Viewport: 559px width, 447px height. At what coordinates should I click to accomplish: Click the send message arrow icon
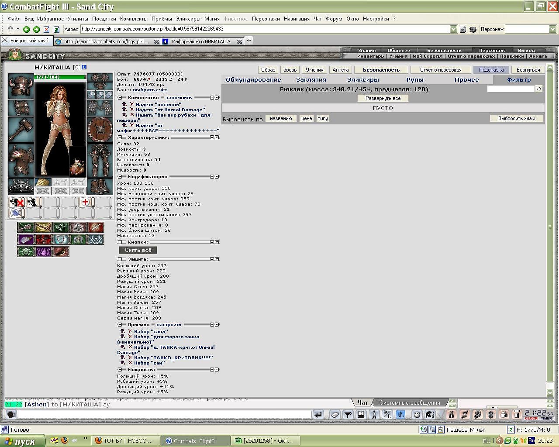pyautogui.click(x=318, y=415)
